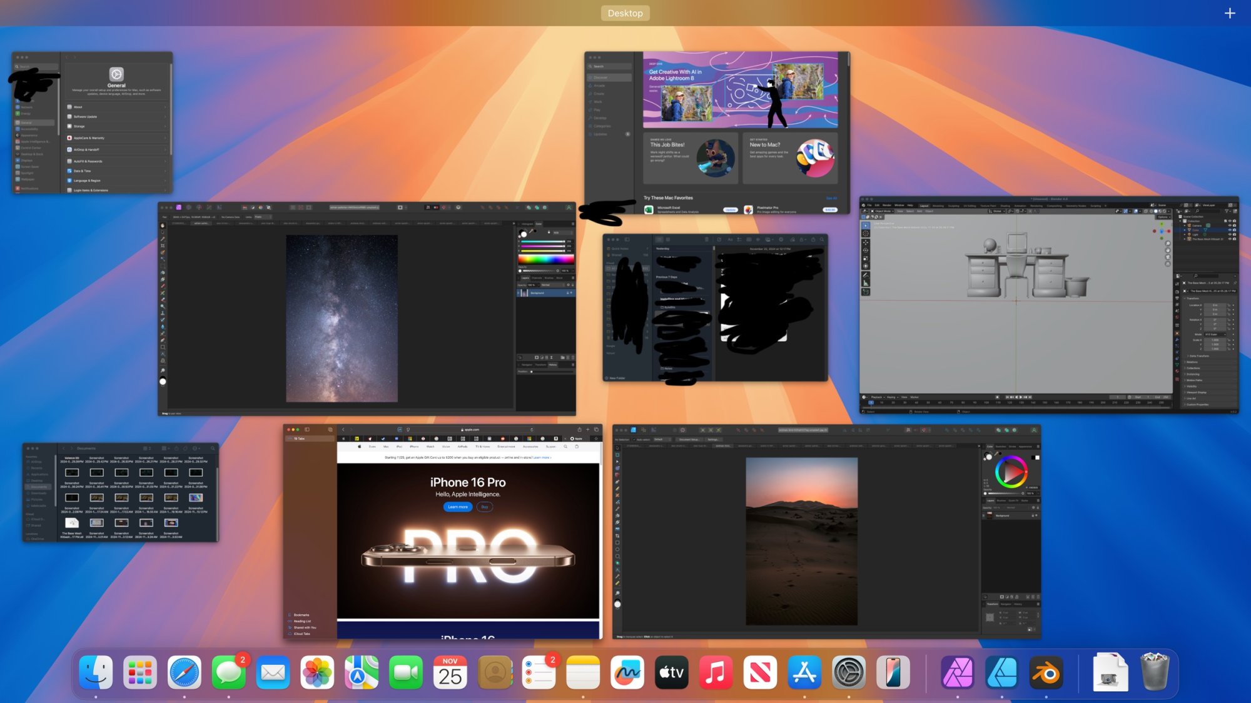Hide the Cube object in Blender's Outliner
Viewport: 1251px width, 703px height.
coord(1230,230)
